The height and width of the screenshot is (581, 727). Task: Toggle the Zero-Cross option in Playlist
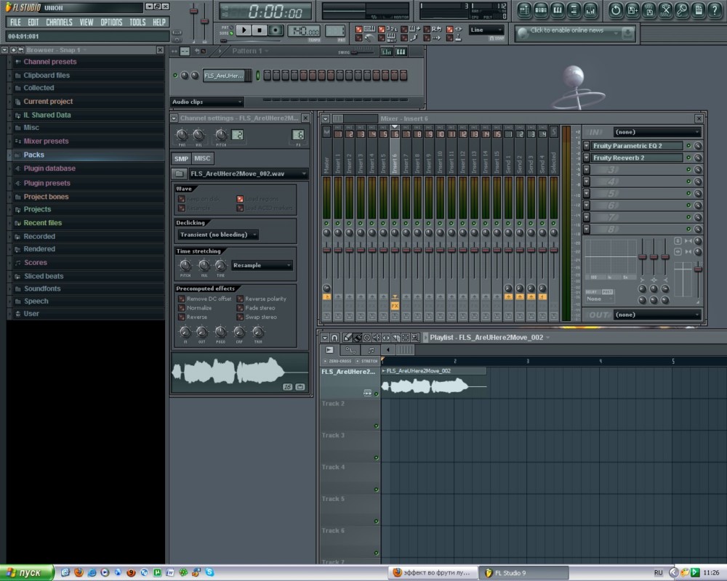(337, 361)
